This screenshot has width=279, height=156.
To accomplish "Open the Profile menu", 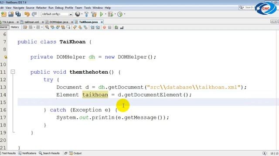I will click(69, 8).
